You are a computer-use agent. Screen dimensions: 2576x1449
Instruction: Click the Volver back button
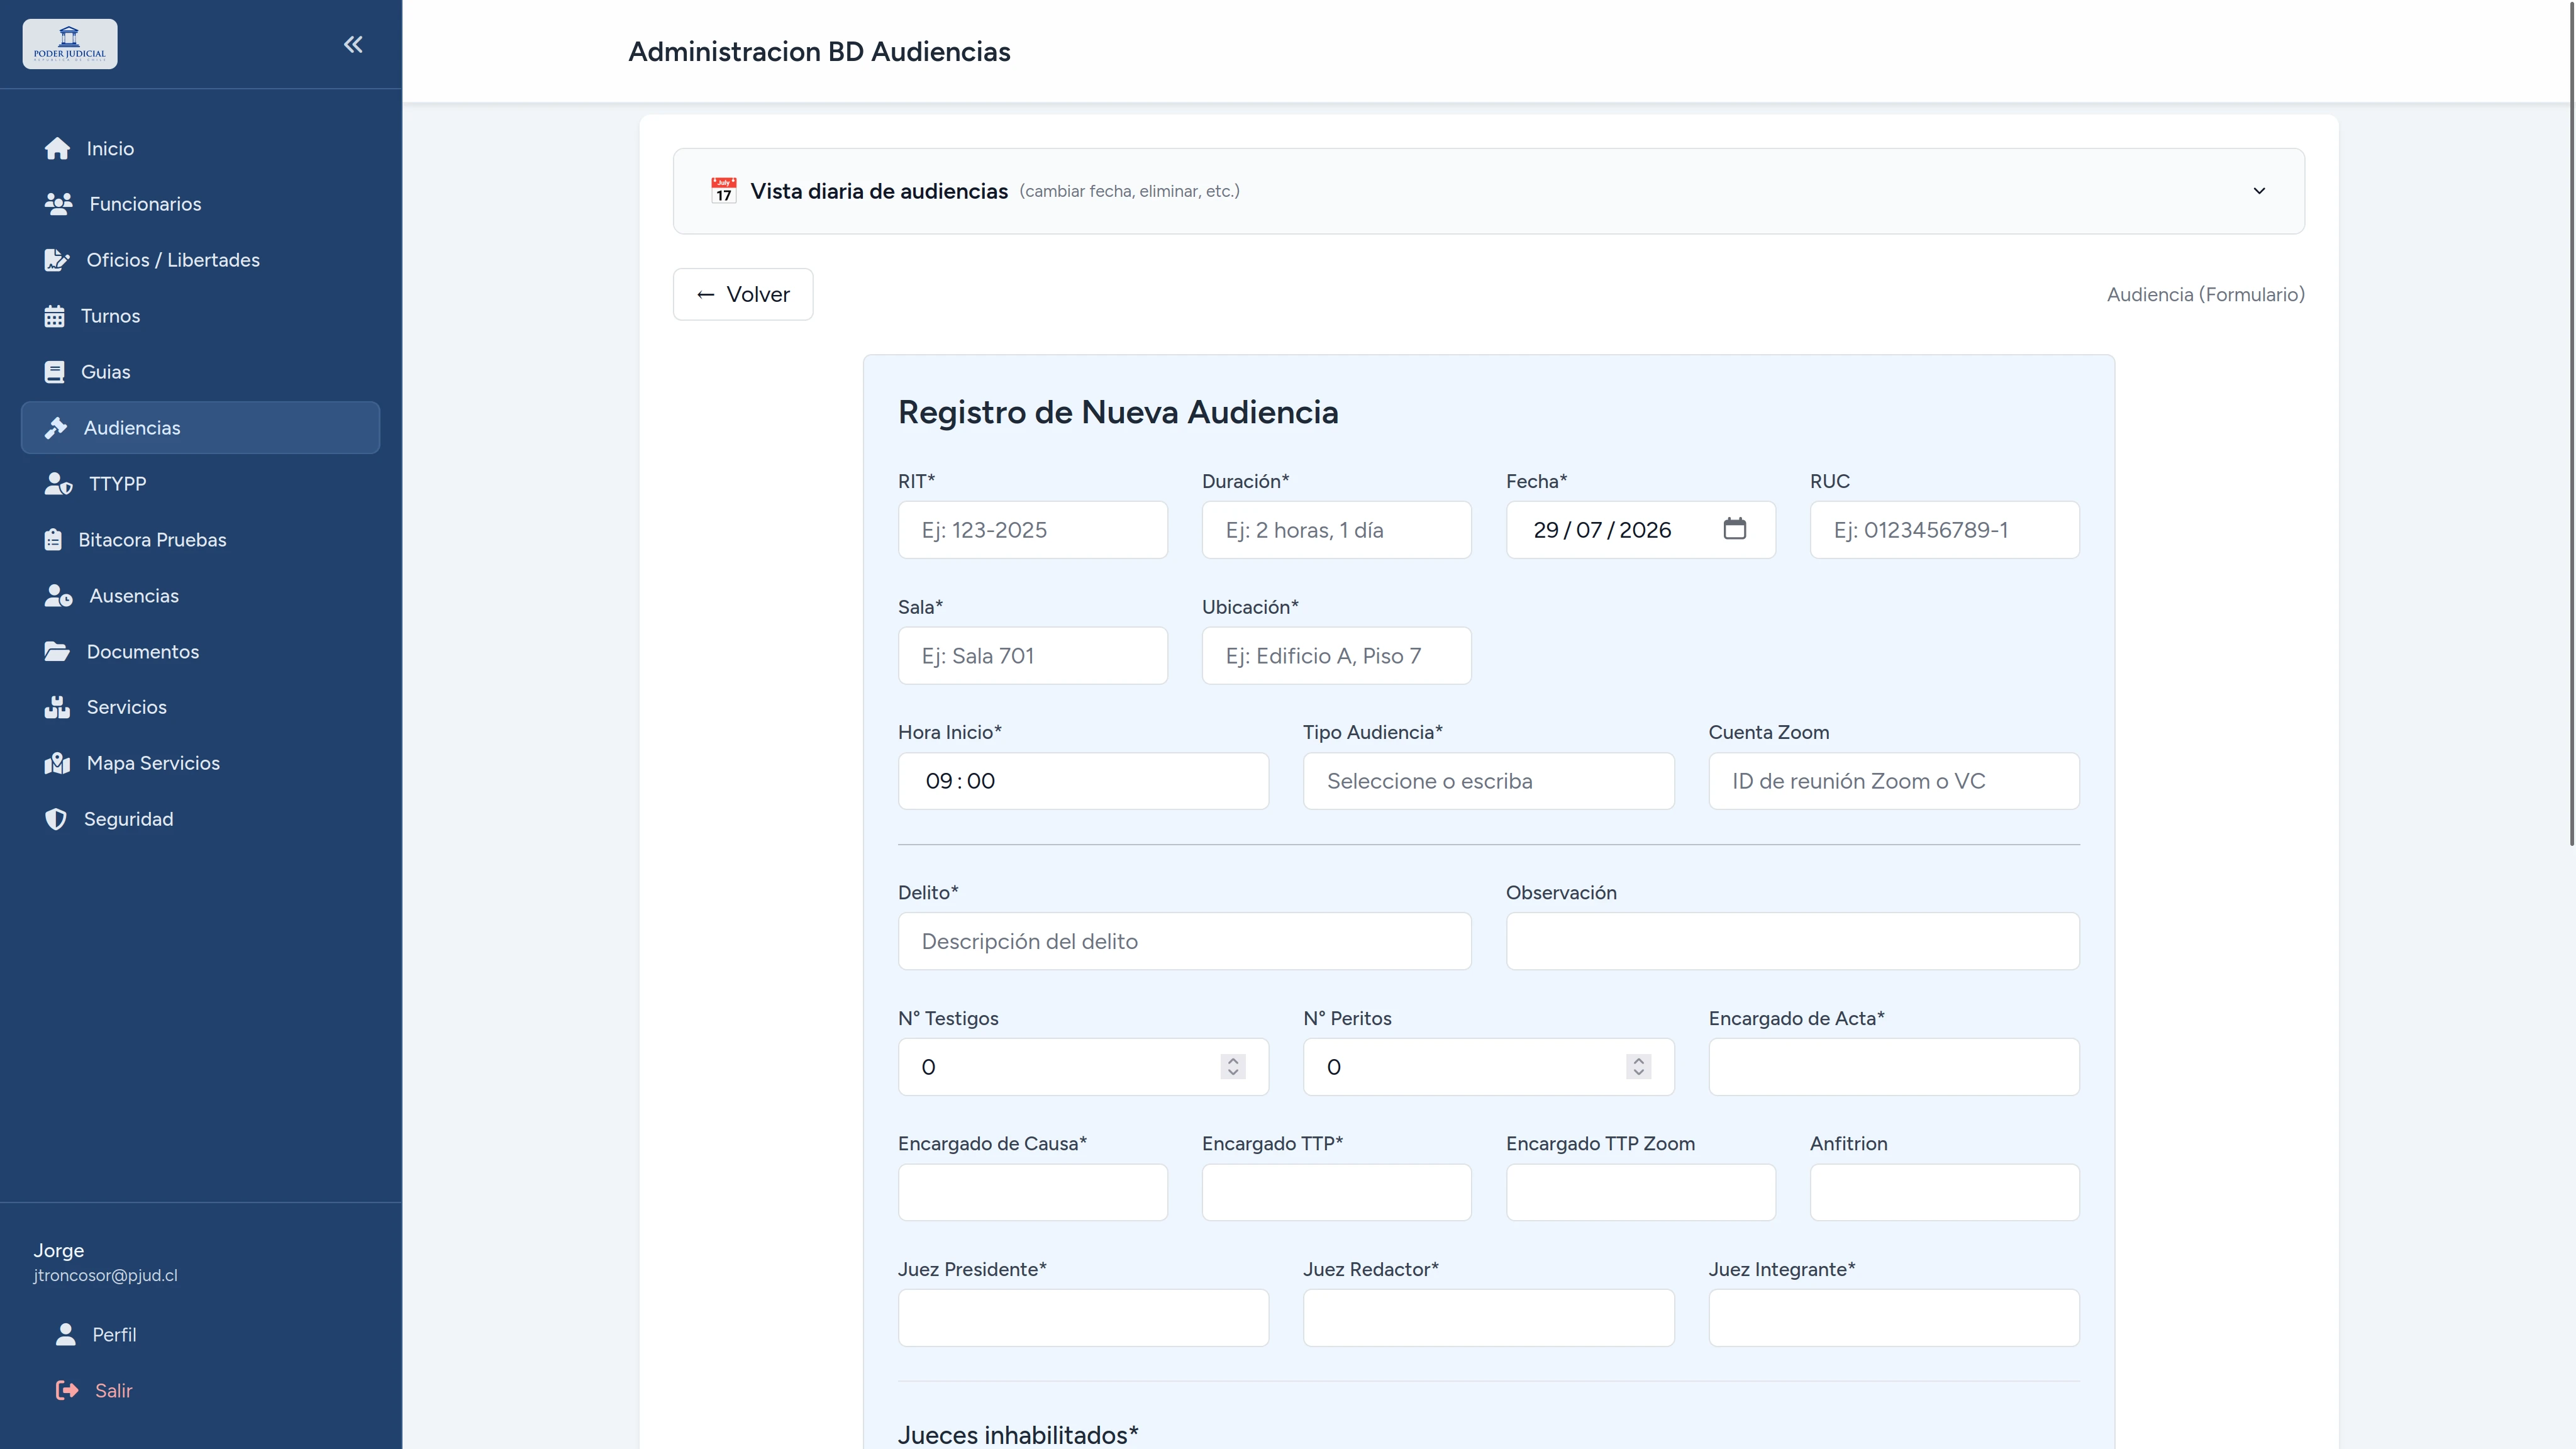point(743,294)
